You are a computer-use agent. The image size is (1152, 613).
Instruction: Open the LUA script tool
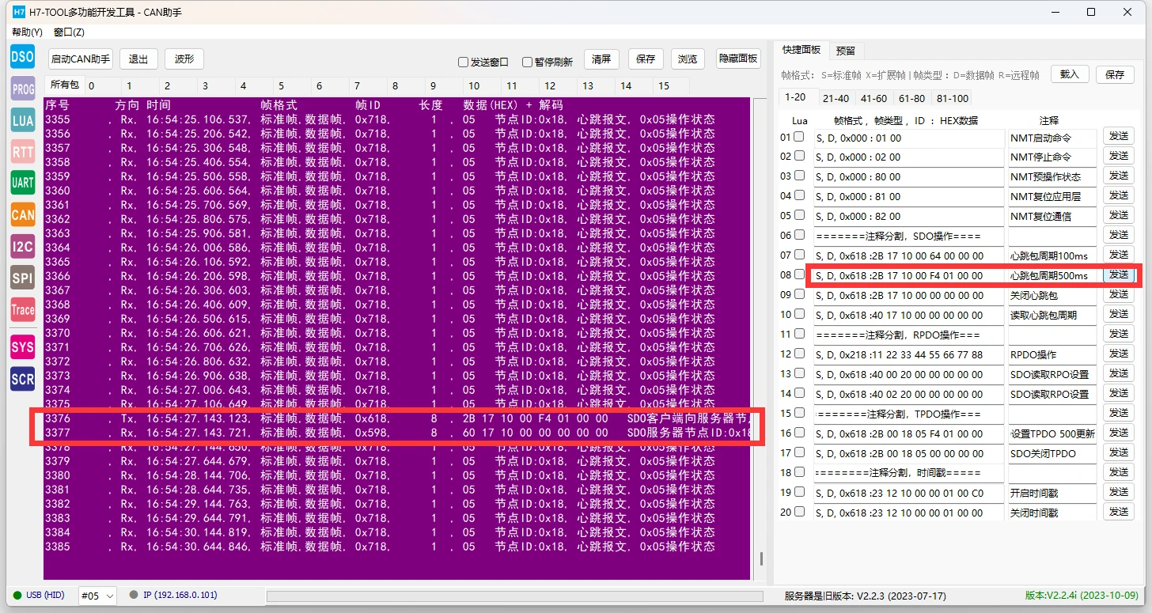click(x=23, y=120)
